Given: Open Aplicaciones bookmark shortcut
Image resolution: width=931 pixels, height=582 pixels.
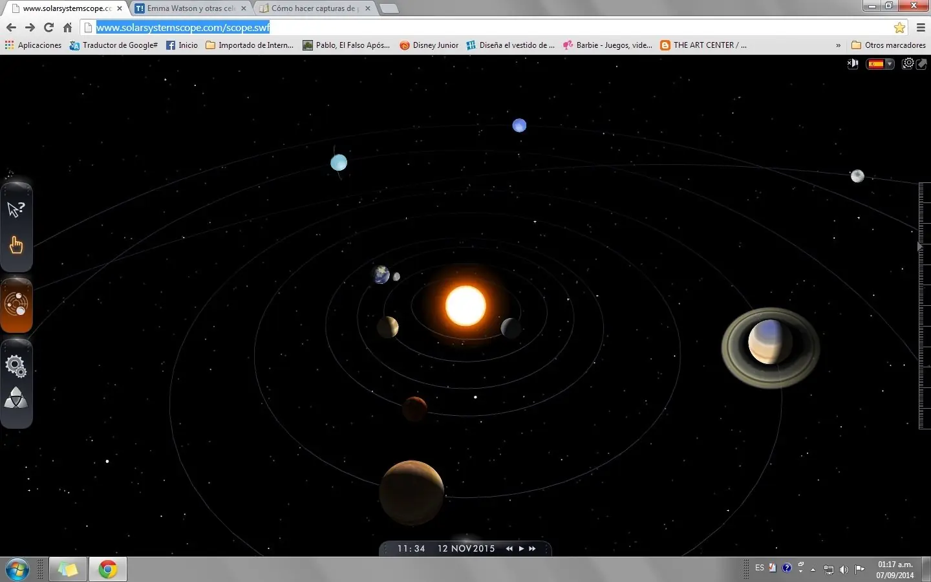Looking at the screenshot, I should tap(33, 45).
